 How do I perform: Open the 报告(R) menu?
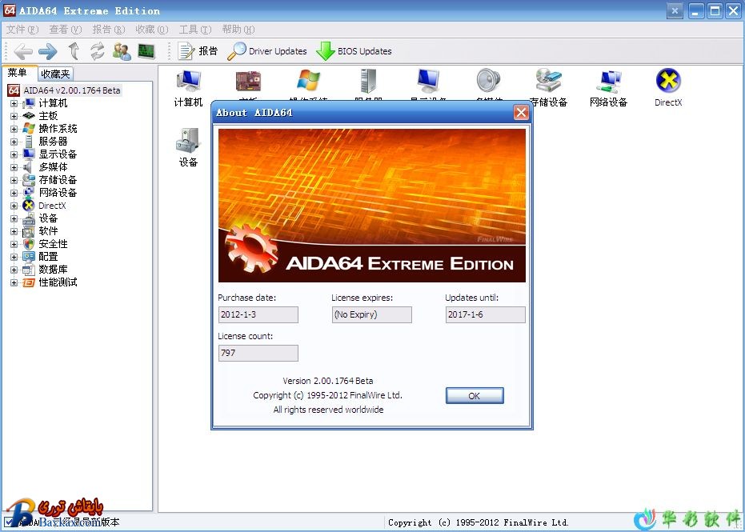click(108, 30)
